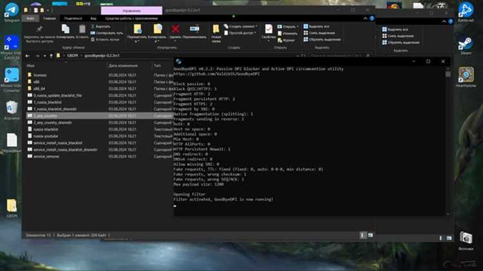The image size is (483, 271).
Task: Select the Battle.net desktop icon
Action: pos(466,12)
